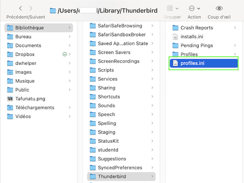Screen dimensions: 244x183
Task: Select the studentd folder name
Action: (x=108, y=150)
